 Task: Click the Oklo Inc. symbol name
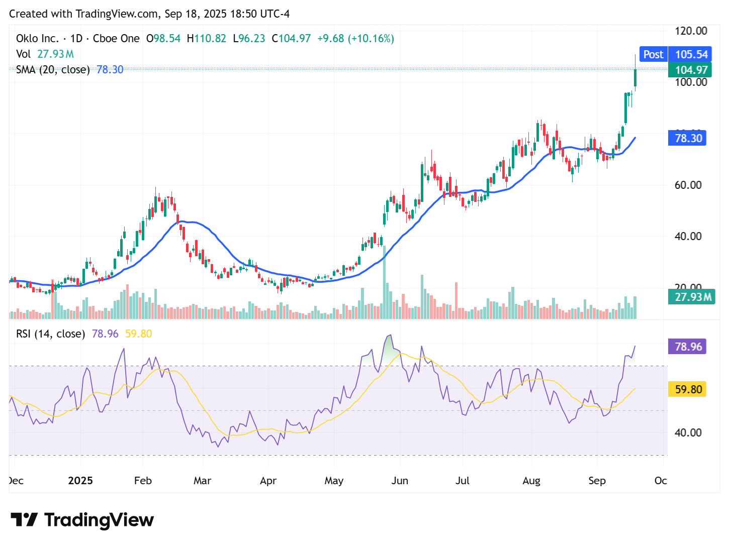click(37, 38)
